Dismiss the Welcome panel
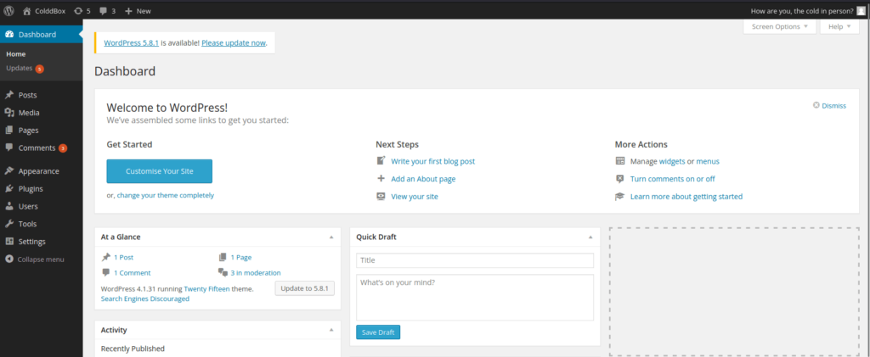Image resolution: width=870 pixels, height=357 pixels. point(829,106)
